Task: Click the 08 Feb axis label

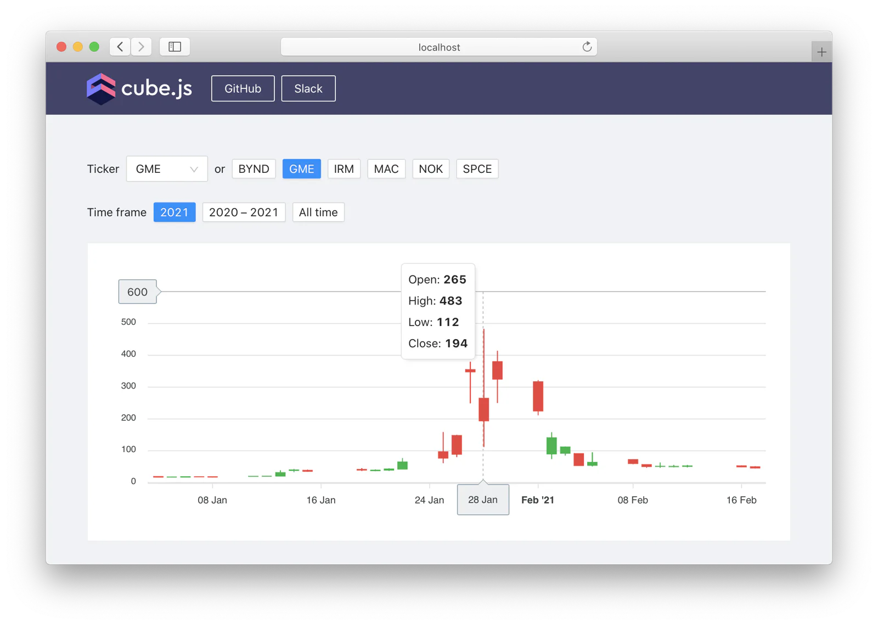Action: [633, 500]
